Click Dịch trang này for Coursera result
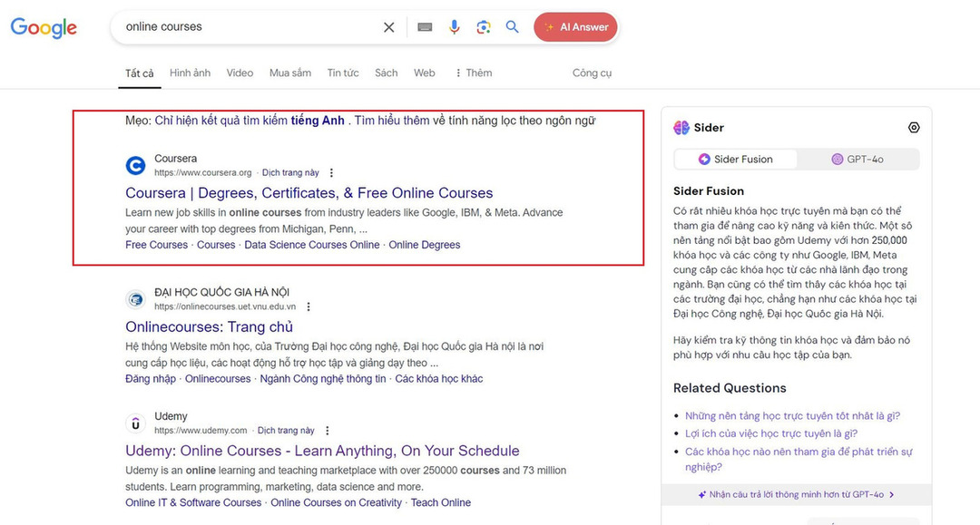The image size is (980, 525). tap(290, 173)
